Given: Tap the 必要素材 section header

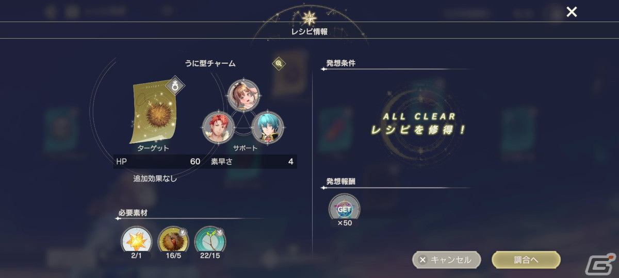Looking at the screenshot, I should 133,213.
